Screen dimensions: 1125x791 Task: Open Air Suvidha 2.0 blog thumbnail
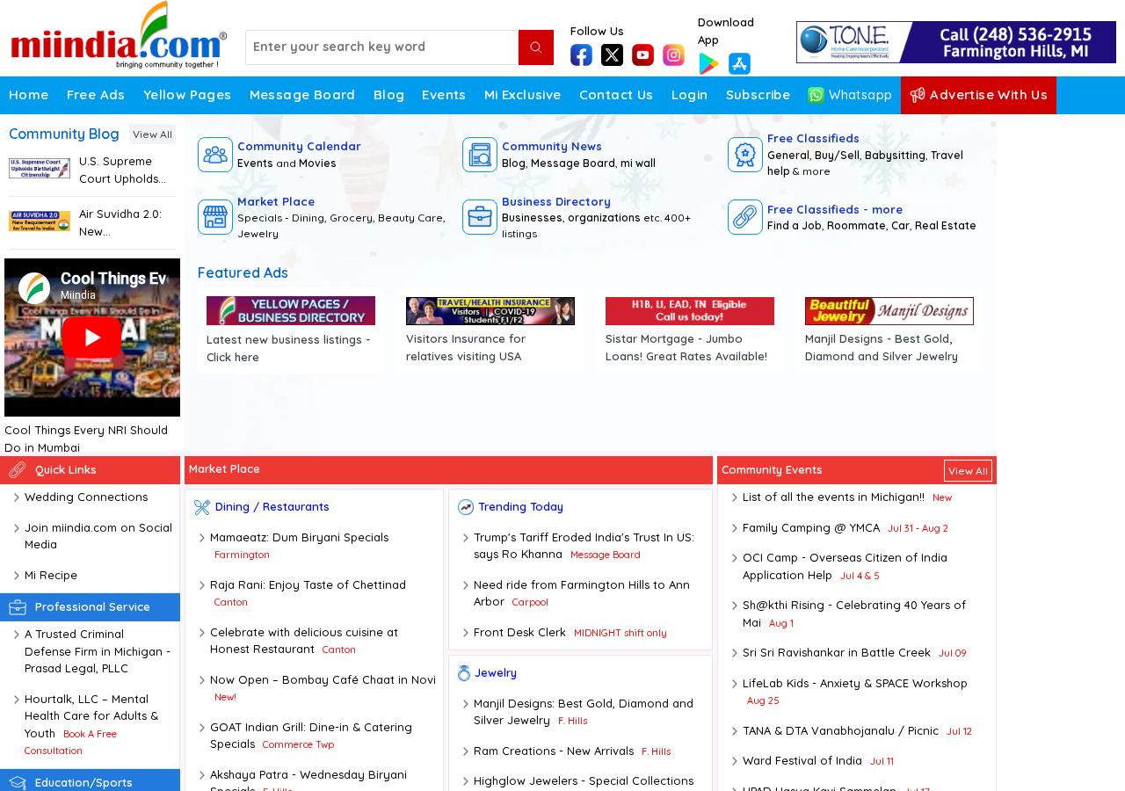[x=40, y=221]
